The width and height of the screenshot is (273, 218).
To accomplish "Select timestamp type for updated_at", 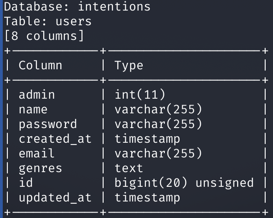I will click(147, 198).
